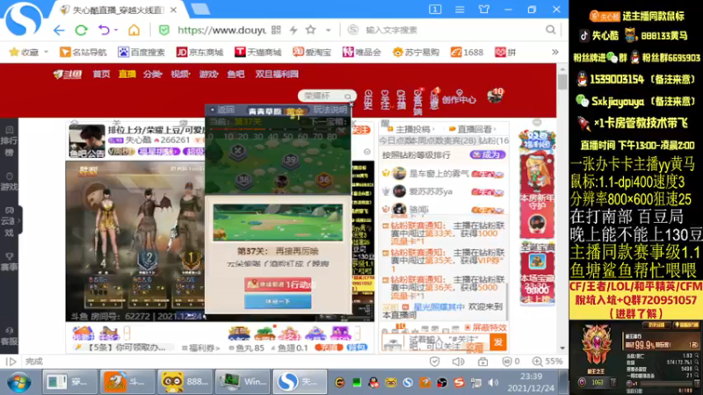Close the game popup with the X

(x=351, y=104)
